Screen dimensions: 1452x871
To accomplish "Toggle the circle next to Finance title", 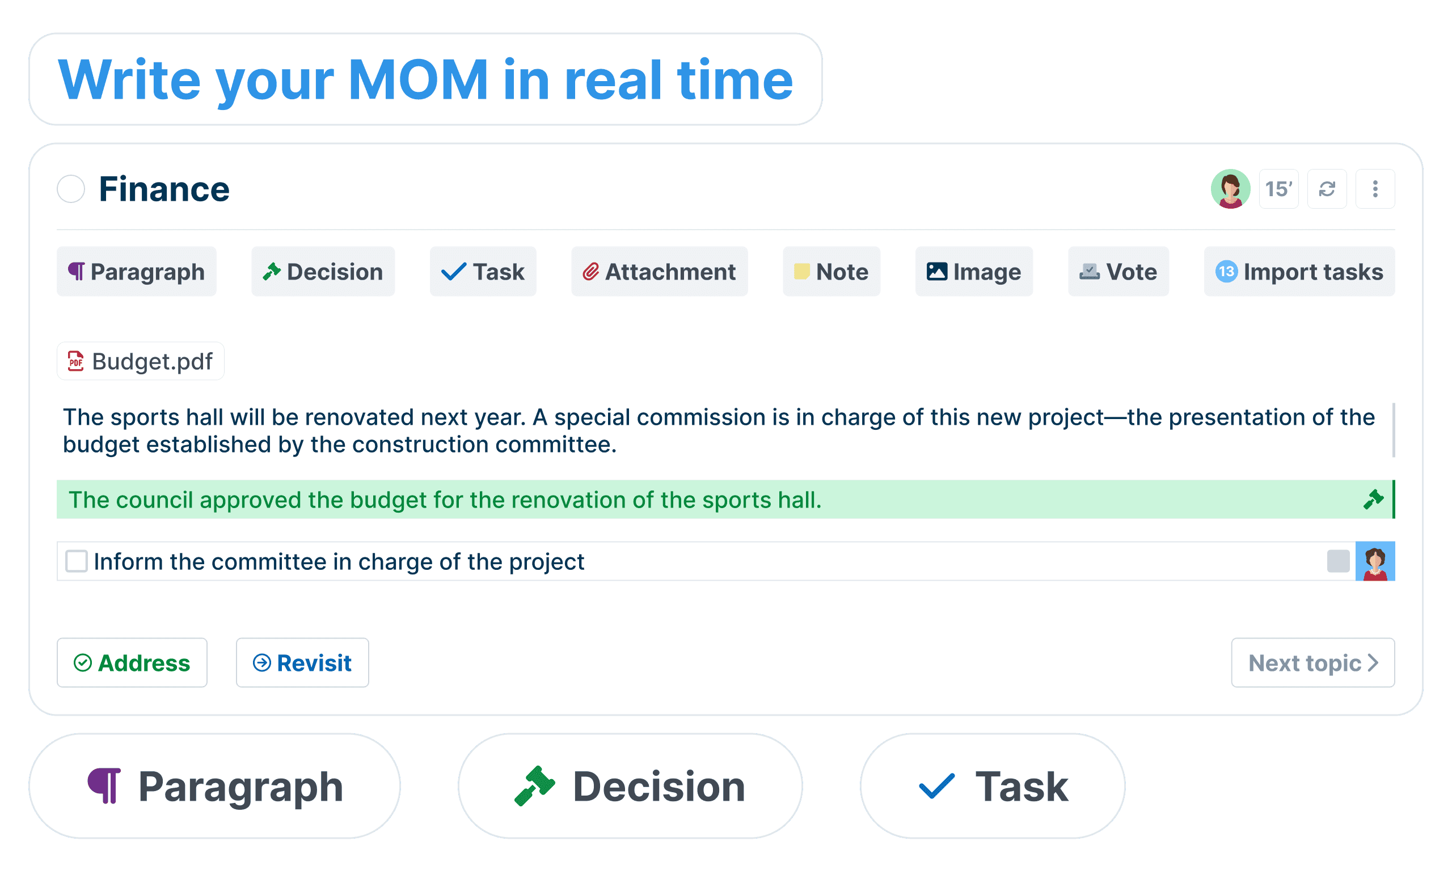I will point(71,189).
